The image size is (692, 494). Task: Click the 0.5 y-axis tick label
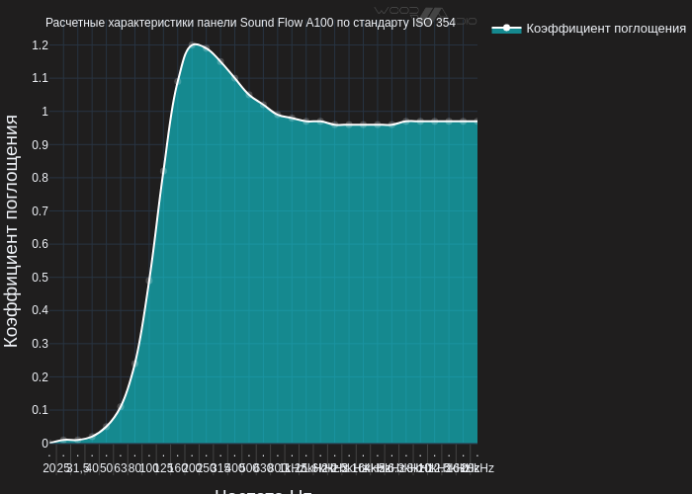(x=40, y=278)
